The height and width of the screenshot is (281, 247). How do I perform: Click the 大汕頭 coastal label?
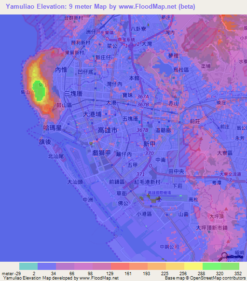(x=75, y=182)
